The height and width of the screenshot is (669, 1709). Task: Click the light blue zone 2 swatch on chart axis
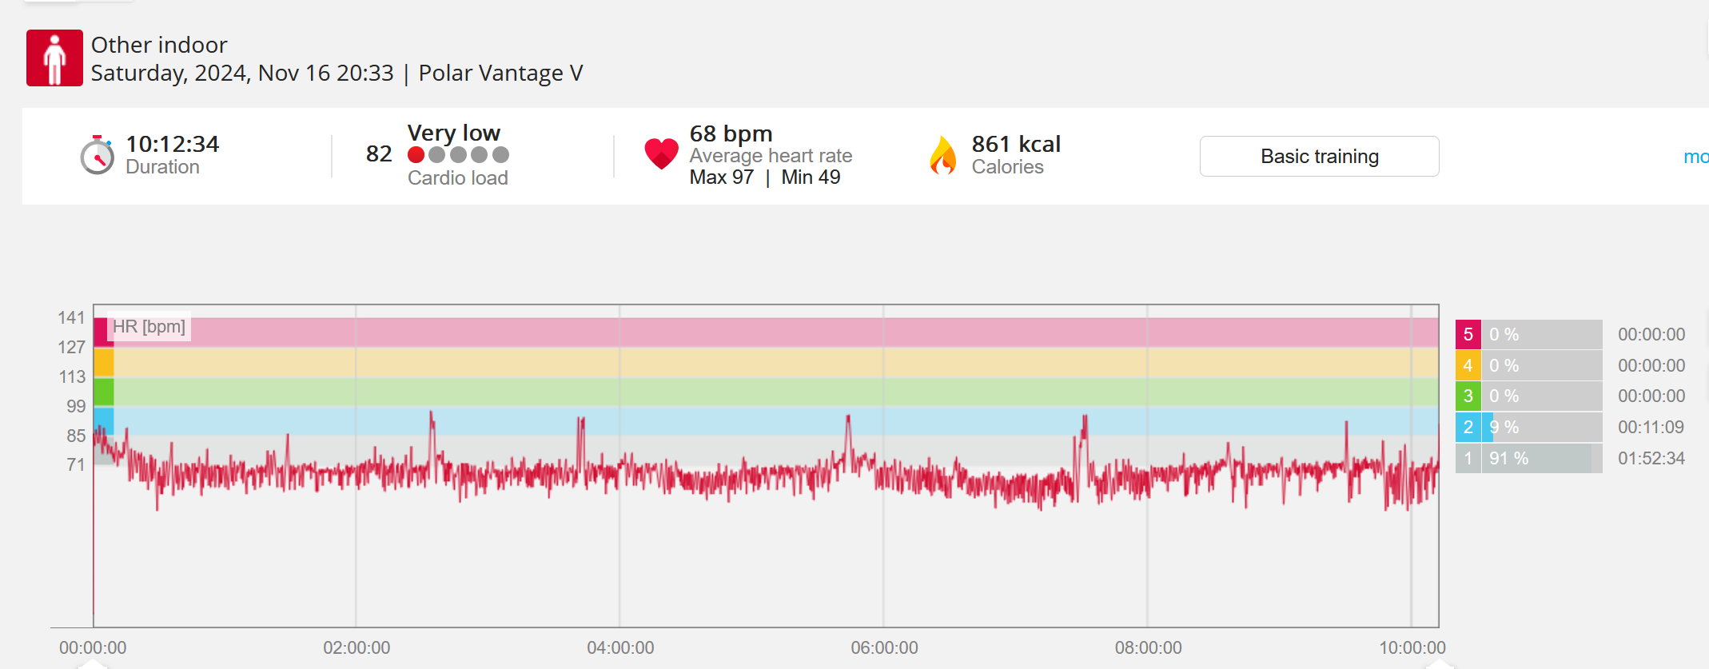pos(104,420)
